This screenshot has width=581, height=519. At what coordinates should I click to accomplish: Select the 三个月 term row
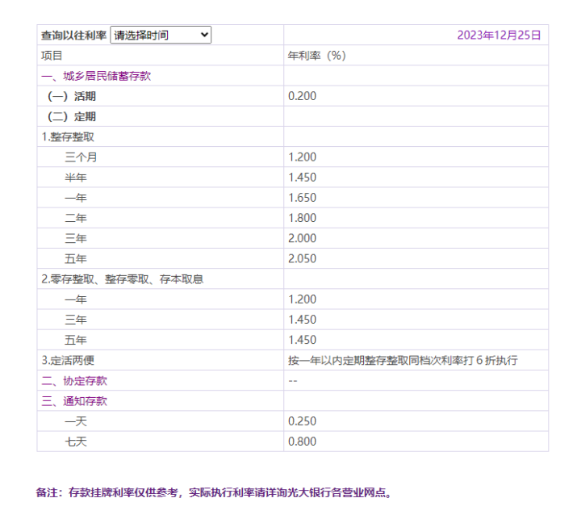82,157
